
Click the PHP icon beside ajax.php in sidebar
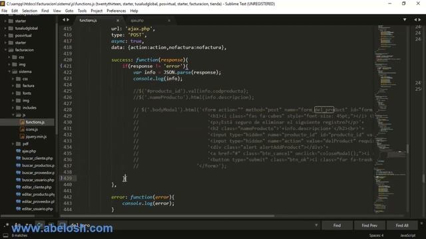click(19, 151)
